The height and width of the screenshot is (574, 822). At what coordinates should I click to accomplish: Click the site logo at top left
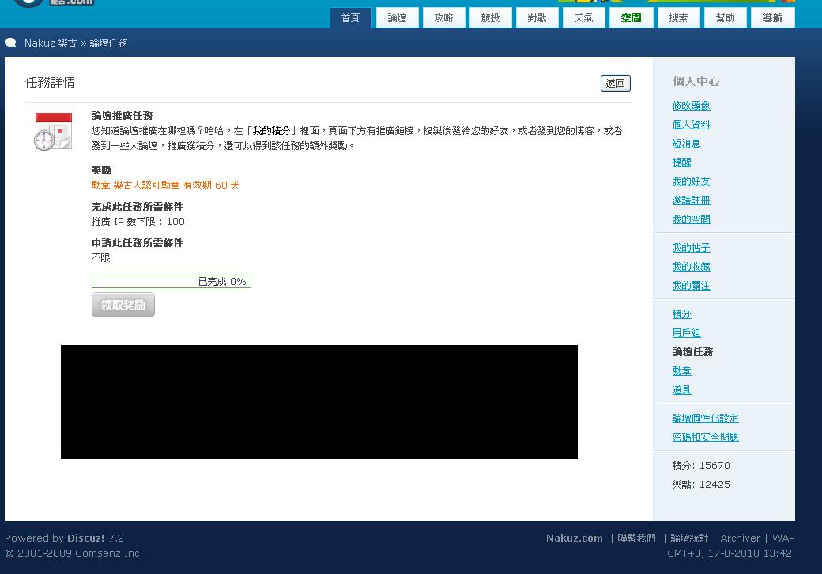point(54,3)
